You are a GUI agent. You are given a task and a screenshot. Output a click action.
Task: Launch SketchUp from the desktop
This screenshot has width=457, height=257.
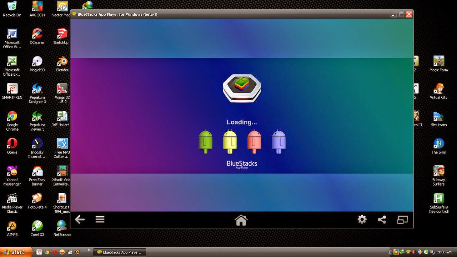click(x=61, y=36)
